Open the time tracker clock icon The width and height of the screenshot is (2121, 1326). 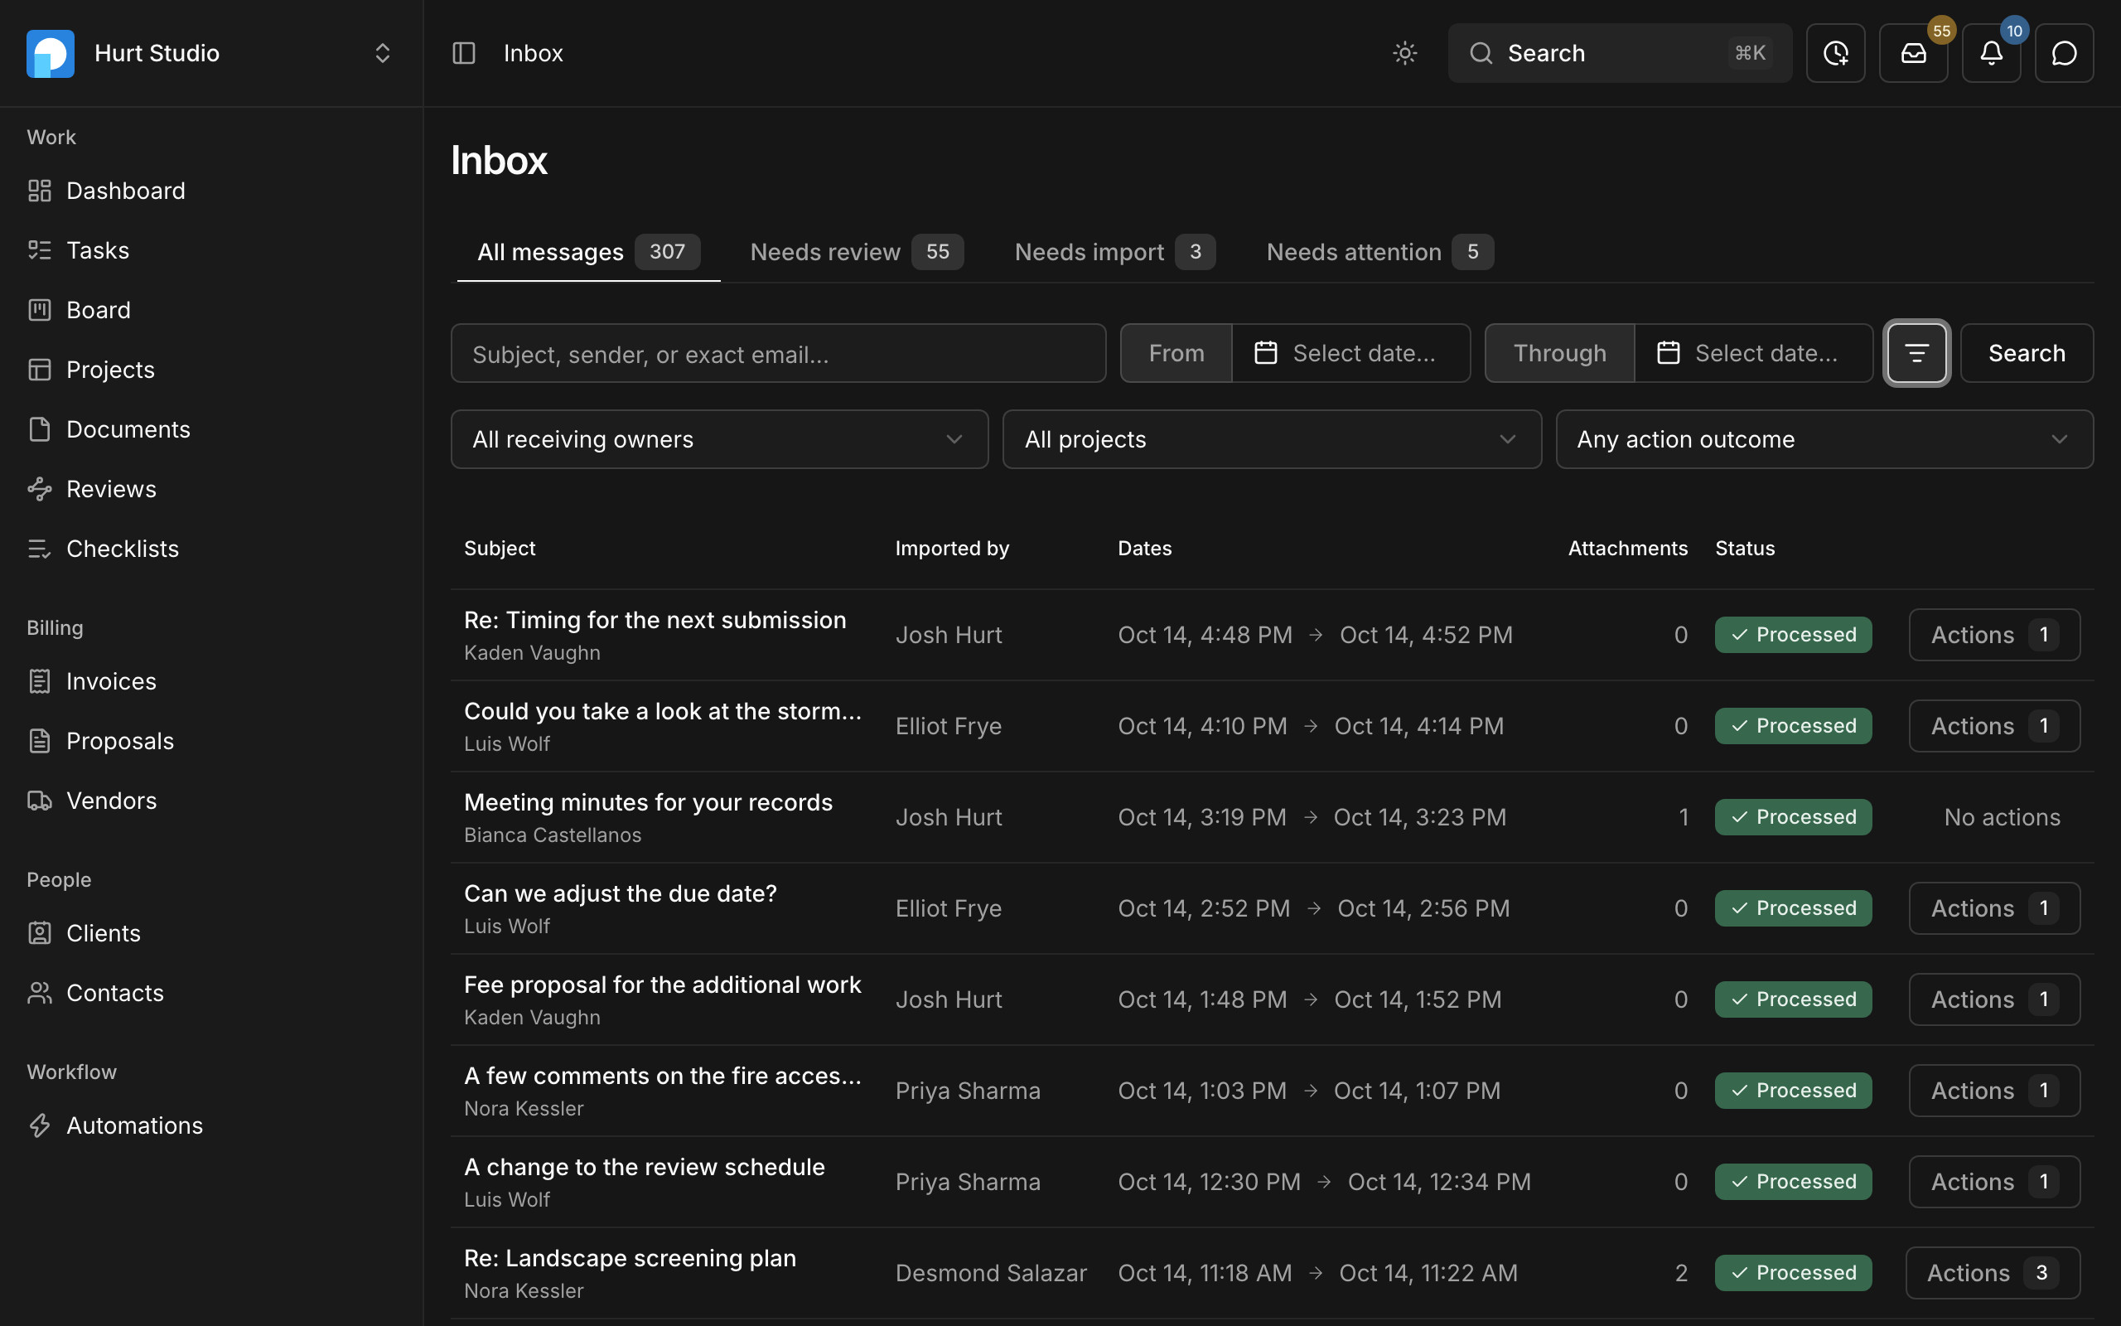click(1835, 54)
